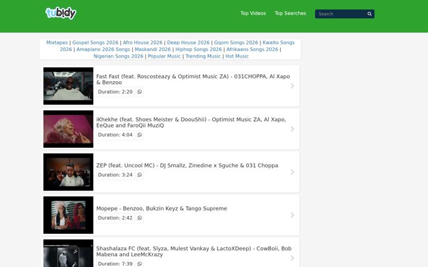Open Popular Music link
The image size is (428, 267).
[164, 56]
